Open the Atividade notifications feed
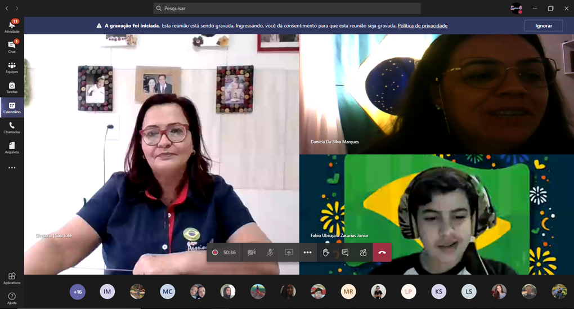Screen dimensions: 574x309 [x=12, y=26]
